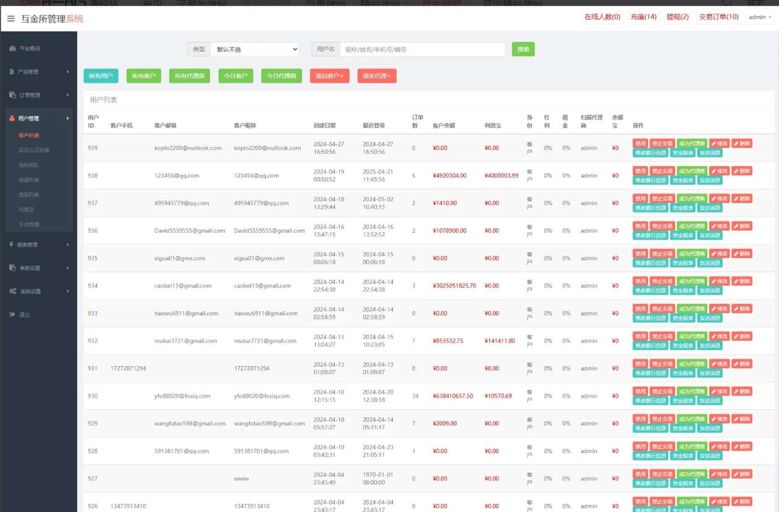Image resolution: width=779 pixels, height=512 pixels.
Task: Click the yen icon beside 报表管理
Action: (x=12, y=245)
